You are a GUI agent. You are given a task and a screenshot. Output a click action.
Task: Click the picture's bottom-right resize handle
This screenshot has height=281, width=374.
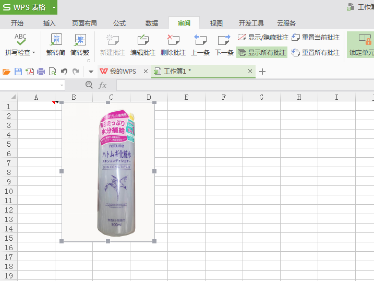click(x=154, y=241)
